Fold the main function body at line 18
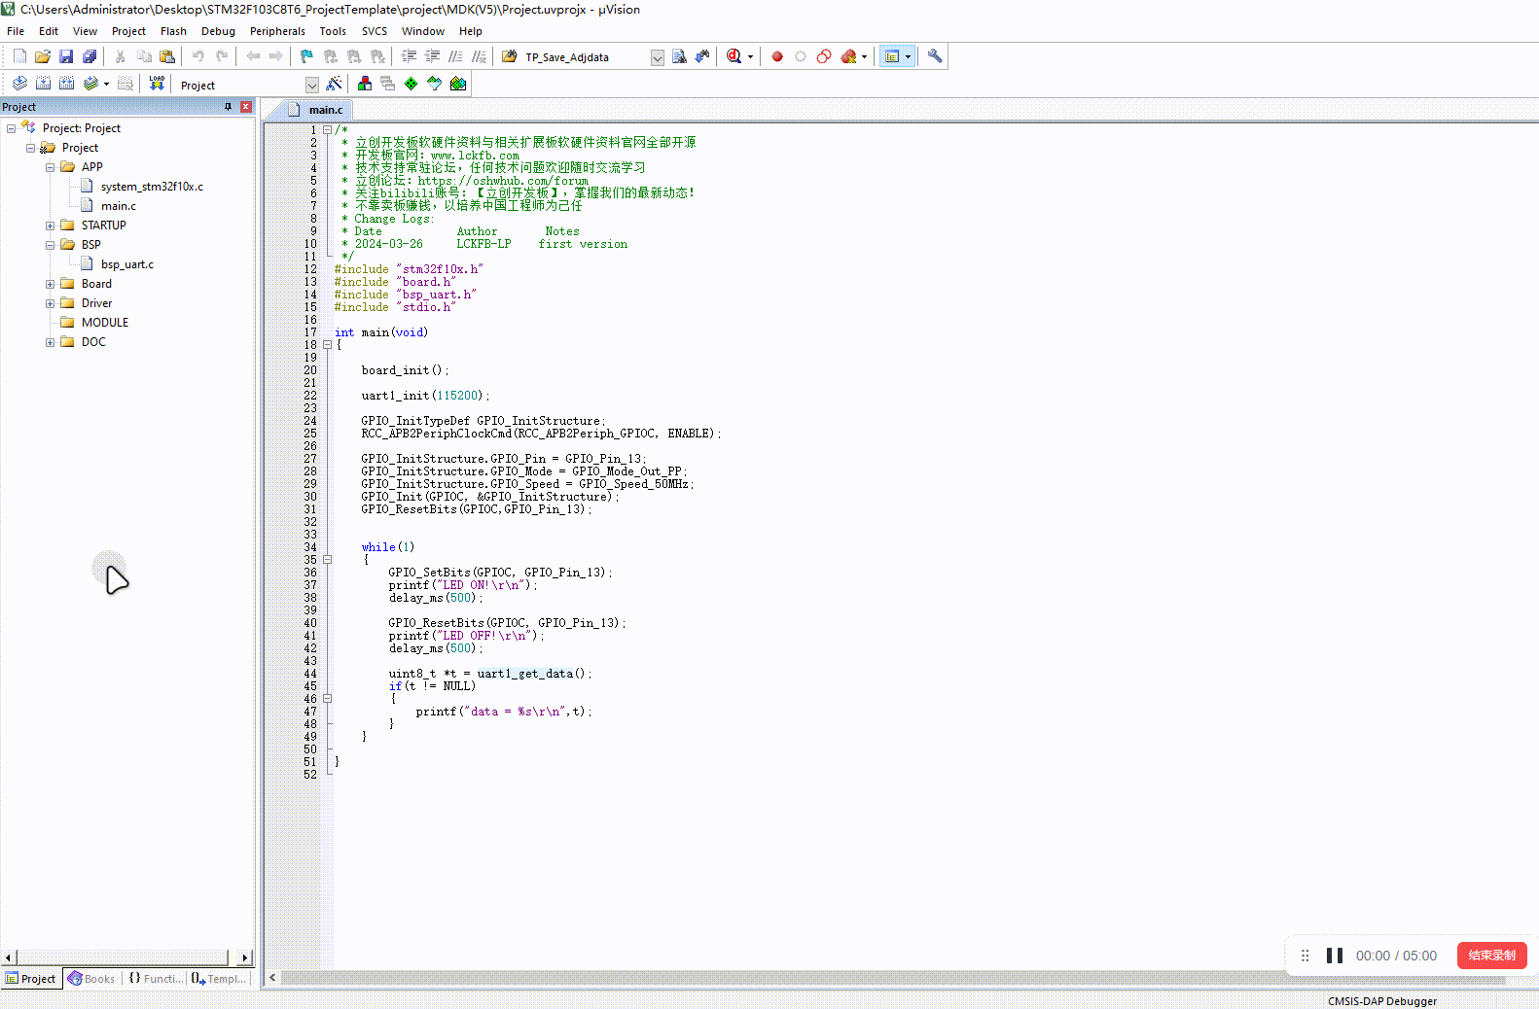Screen dimensions: 1539x1009 (x=328, y=344)
